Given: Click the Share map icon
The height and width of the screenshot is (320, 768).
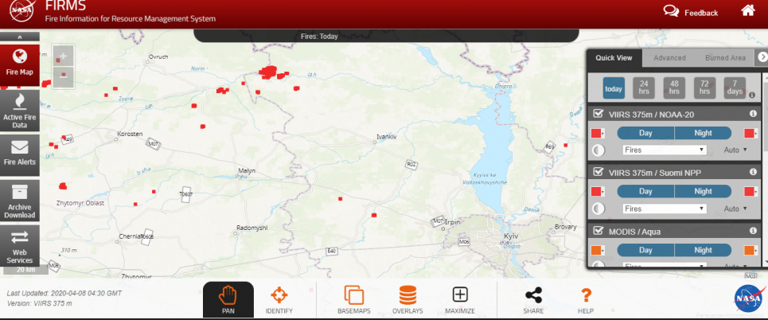Looking at the screenshot, I should (x=533, y=299).
